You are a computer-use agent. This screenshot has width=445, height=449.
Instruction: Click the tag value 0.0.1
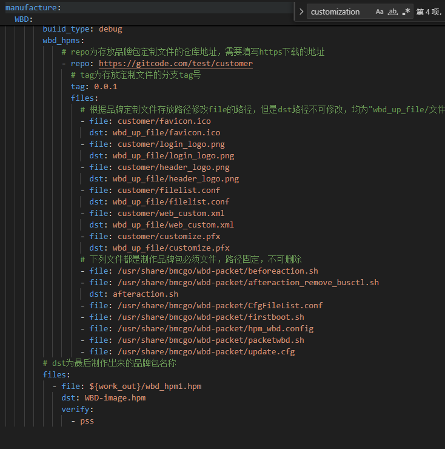[x=105, y=87]
